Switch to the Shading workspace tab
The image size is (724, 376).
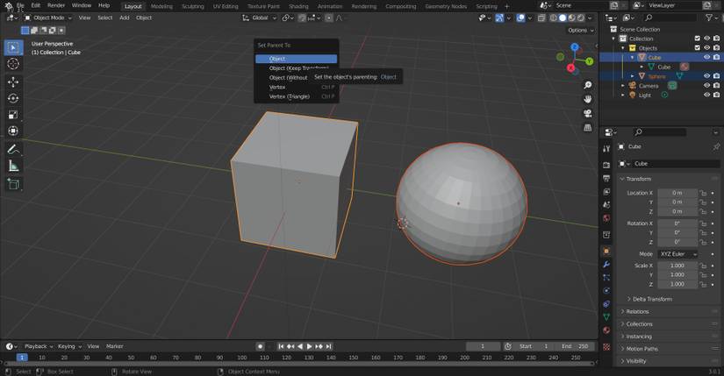click(x=298, y=6)
